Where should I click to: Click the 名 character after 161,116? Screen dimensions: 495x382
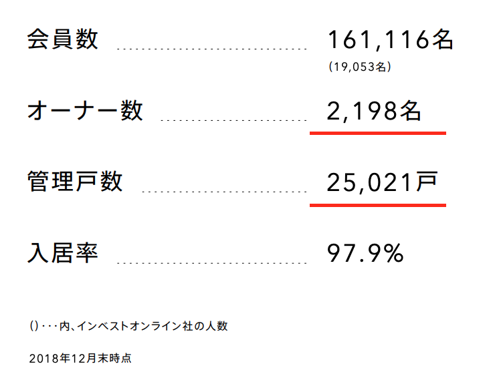443,39
